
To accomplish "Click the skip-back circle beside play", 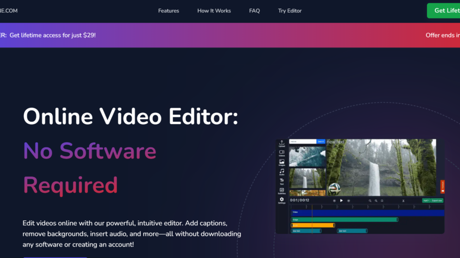I will [x=334, y=201].
